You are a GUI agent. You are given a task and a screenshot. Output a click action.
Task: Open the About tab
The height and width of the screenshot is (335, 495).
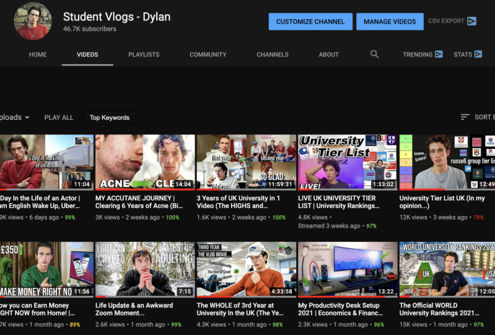328,55
